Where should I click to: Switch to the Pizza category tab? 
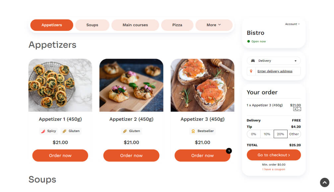click(x=177, y=25)
